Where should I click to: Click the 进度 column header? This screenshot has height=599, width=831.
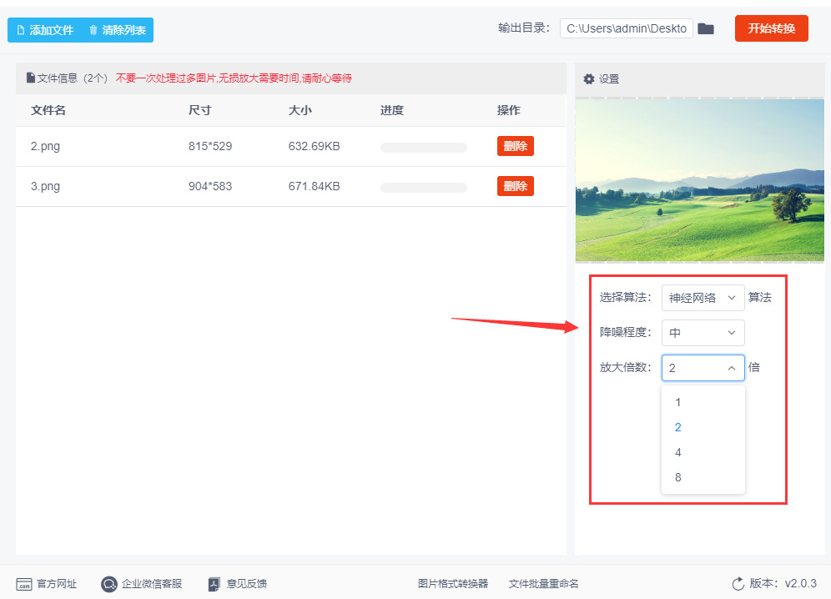tap(392, 110)
